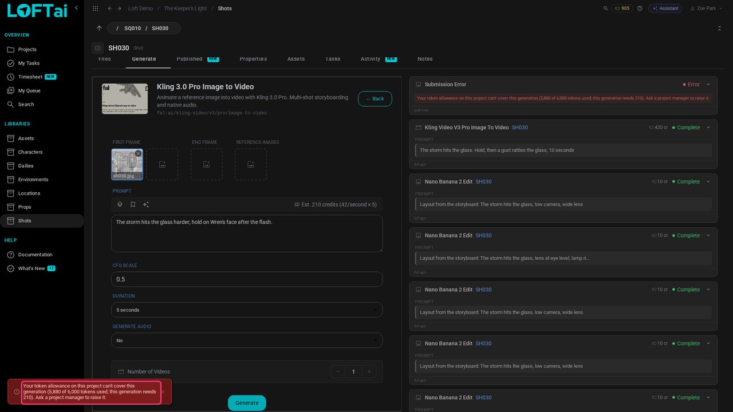This screenshot has height=412, width=733.
Task: Remove the sh030.jpg first frame image
Action: click(138, 153)
